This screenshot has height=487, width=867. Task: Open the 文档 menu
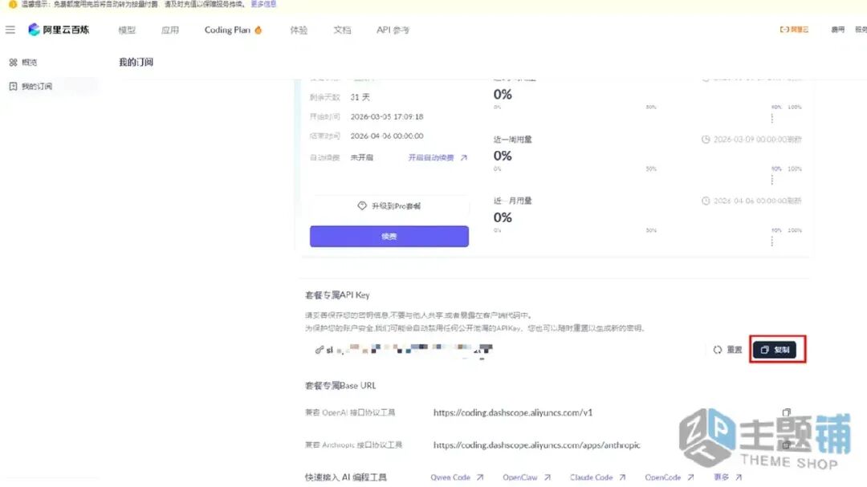342,30
